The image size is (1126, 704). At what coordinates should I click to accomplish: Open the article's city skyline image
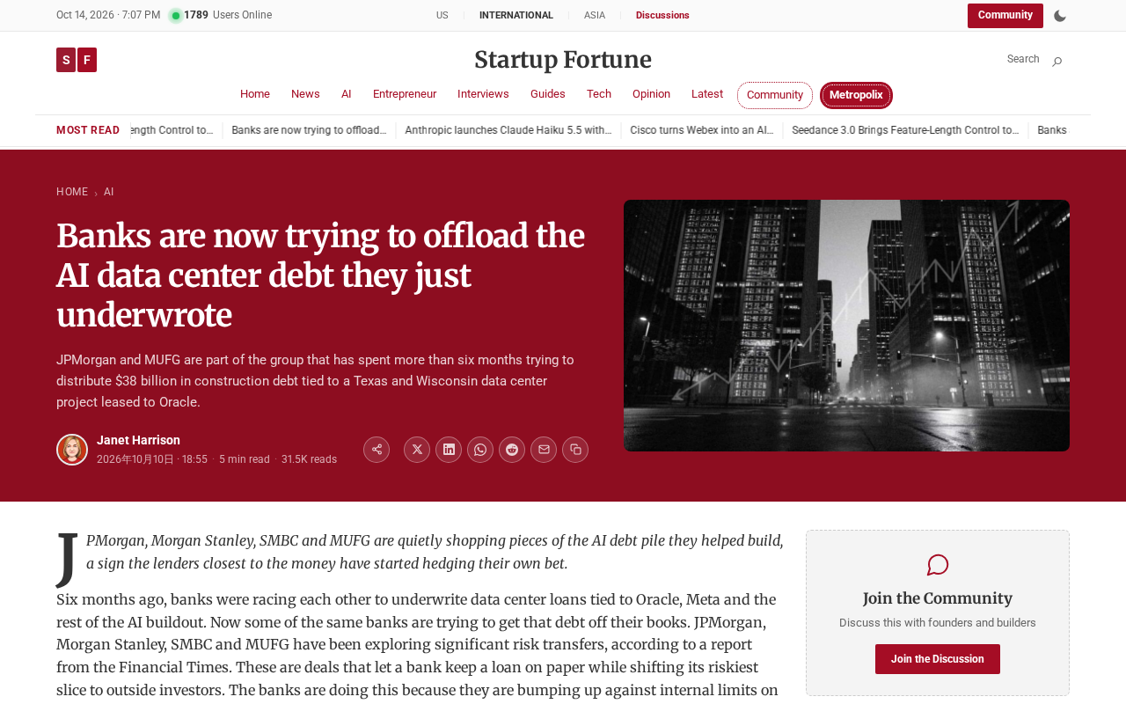tap(846, 326)
